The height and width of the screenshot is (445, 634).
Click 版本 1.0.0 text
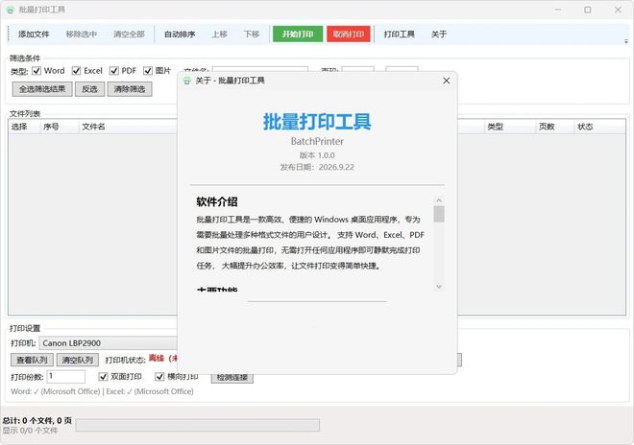pyautogui.click(x=317, y=155)
